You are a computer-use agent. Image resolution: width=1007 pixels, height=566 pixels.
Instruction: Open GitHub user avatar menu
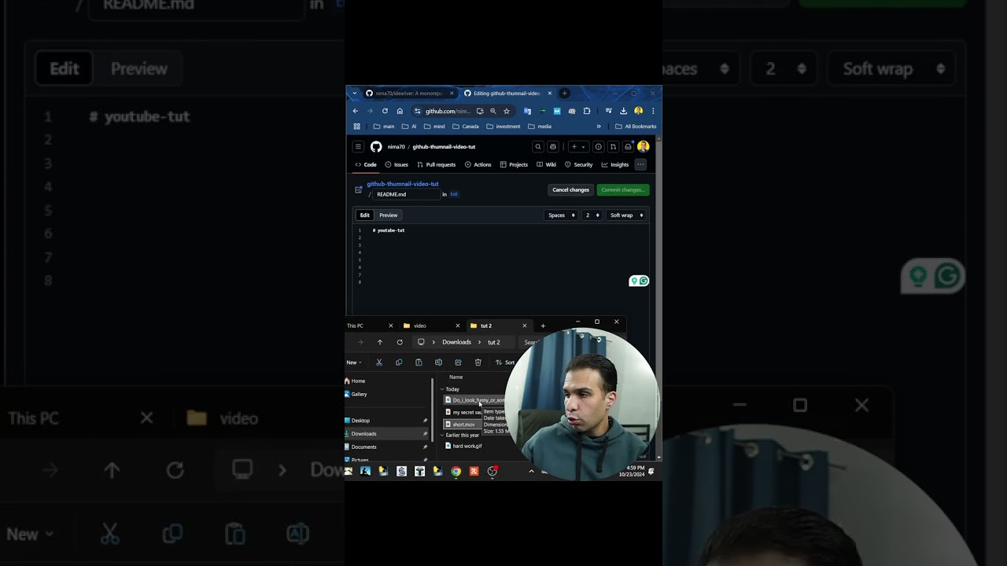pos(644,146)
